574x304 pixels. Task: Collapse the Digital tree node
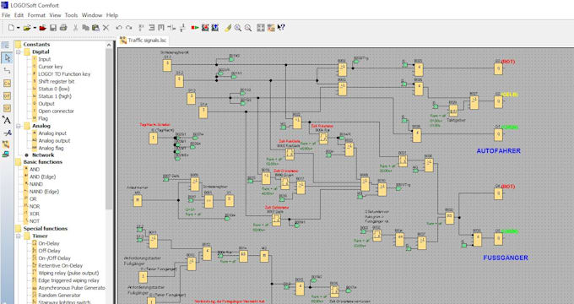coord(19,52)
